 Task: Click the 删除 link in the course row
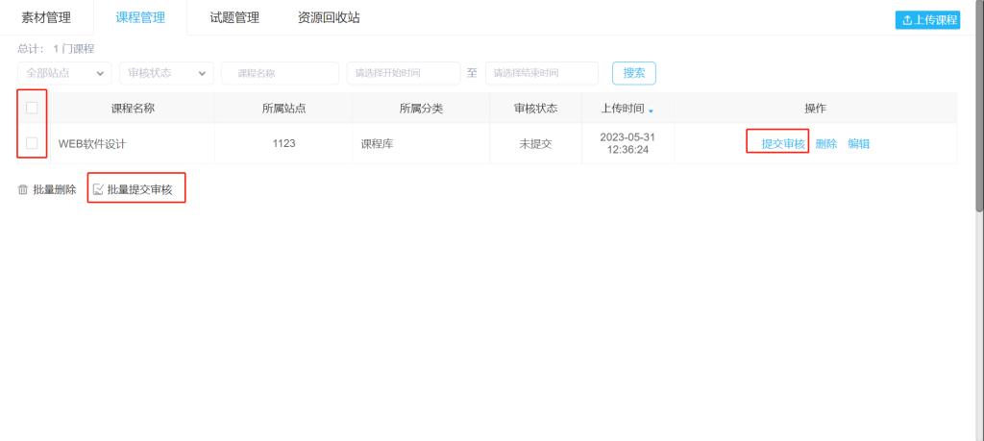pyautogui.click(x=826, y=144)
